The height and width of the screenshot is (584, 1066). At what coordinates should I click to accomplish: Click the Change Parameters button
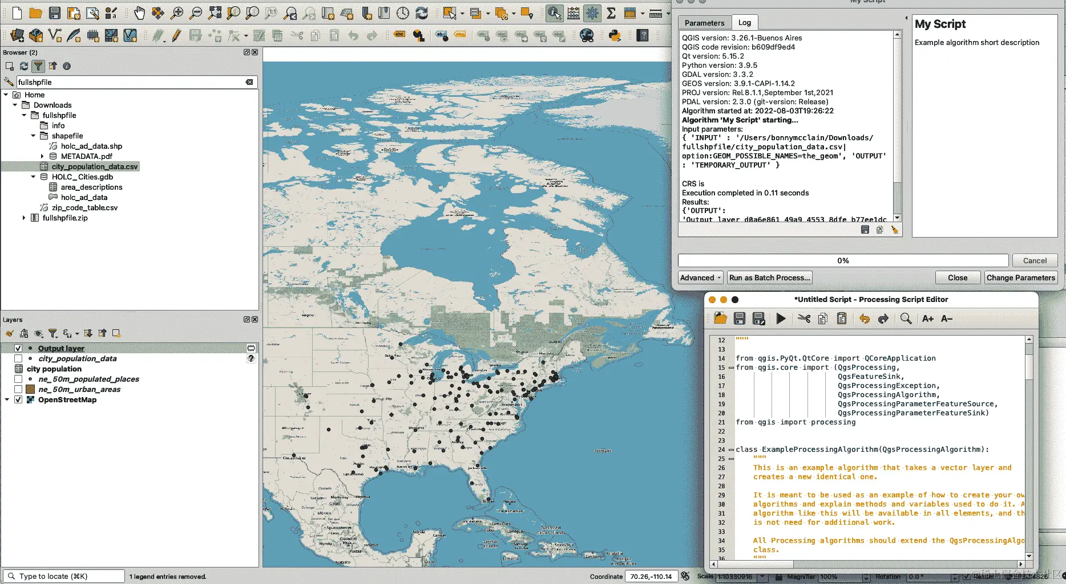(1021, 277)
